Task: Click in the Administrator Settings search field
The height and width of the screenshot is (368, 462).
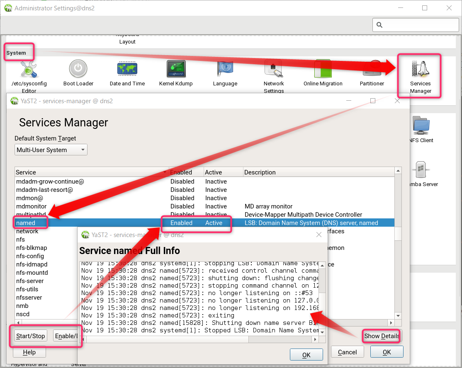Action: (x=416, y=25)
